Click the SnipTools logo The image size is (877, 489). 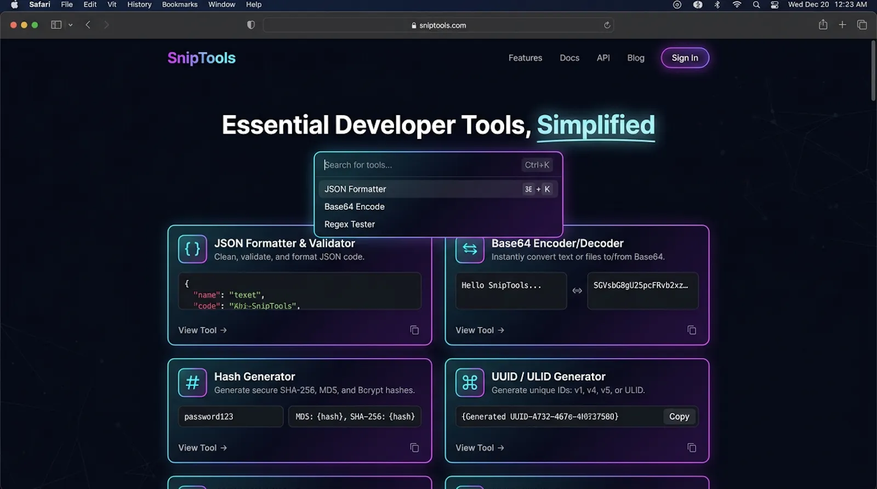[201, 58]
